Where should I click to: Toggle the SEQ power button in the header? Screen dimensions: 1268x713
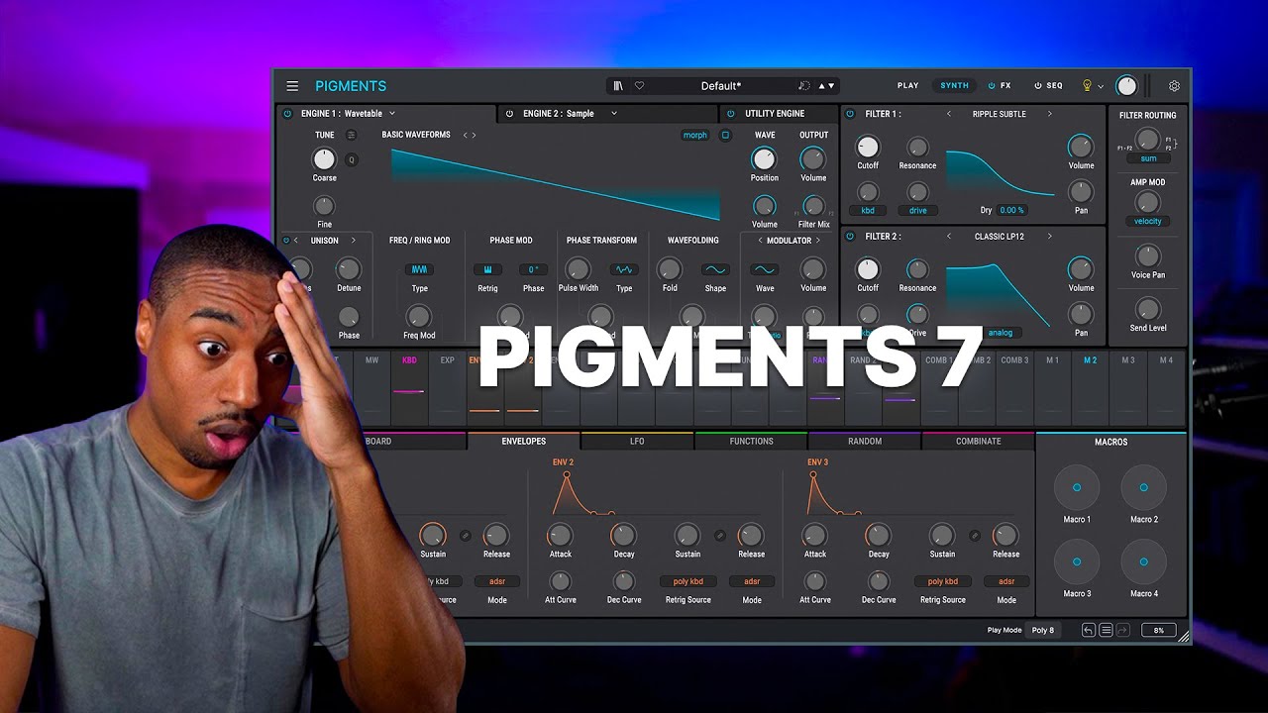click(x=1038, y=86)
